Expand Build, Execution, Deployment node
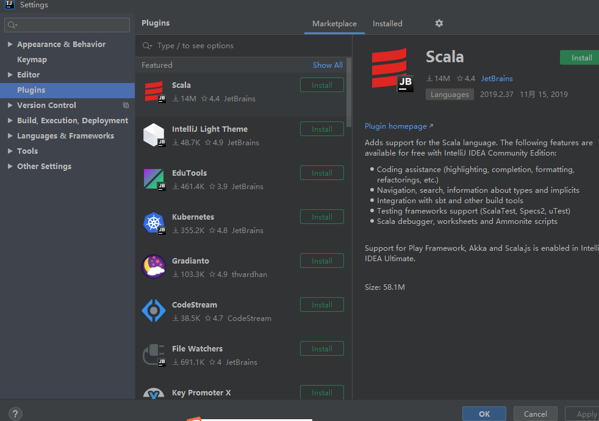599x421 pixels. pyautogui.click(x=10, y=120)
